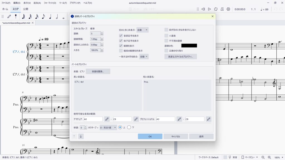
Task: Click the black 譜線の色 color swatch
Action: (x=189, y=46)
